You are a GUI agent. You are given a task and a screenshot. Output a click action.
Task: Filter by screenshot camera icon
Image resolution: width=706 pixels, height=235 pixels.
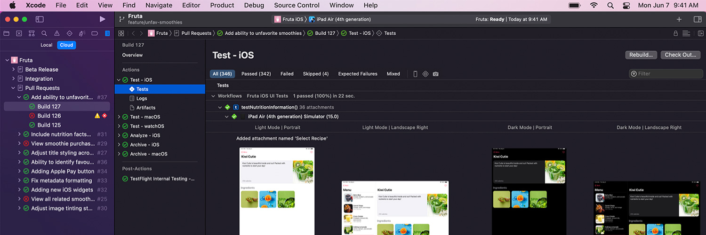436,74
